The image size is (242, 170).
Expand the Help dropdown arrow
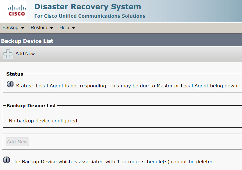coord(73,28)
